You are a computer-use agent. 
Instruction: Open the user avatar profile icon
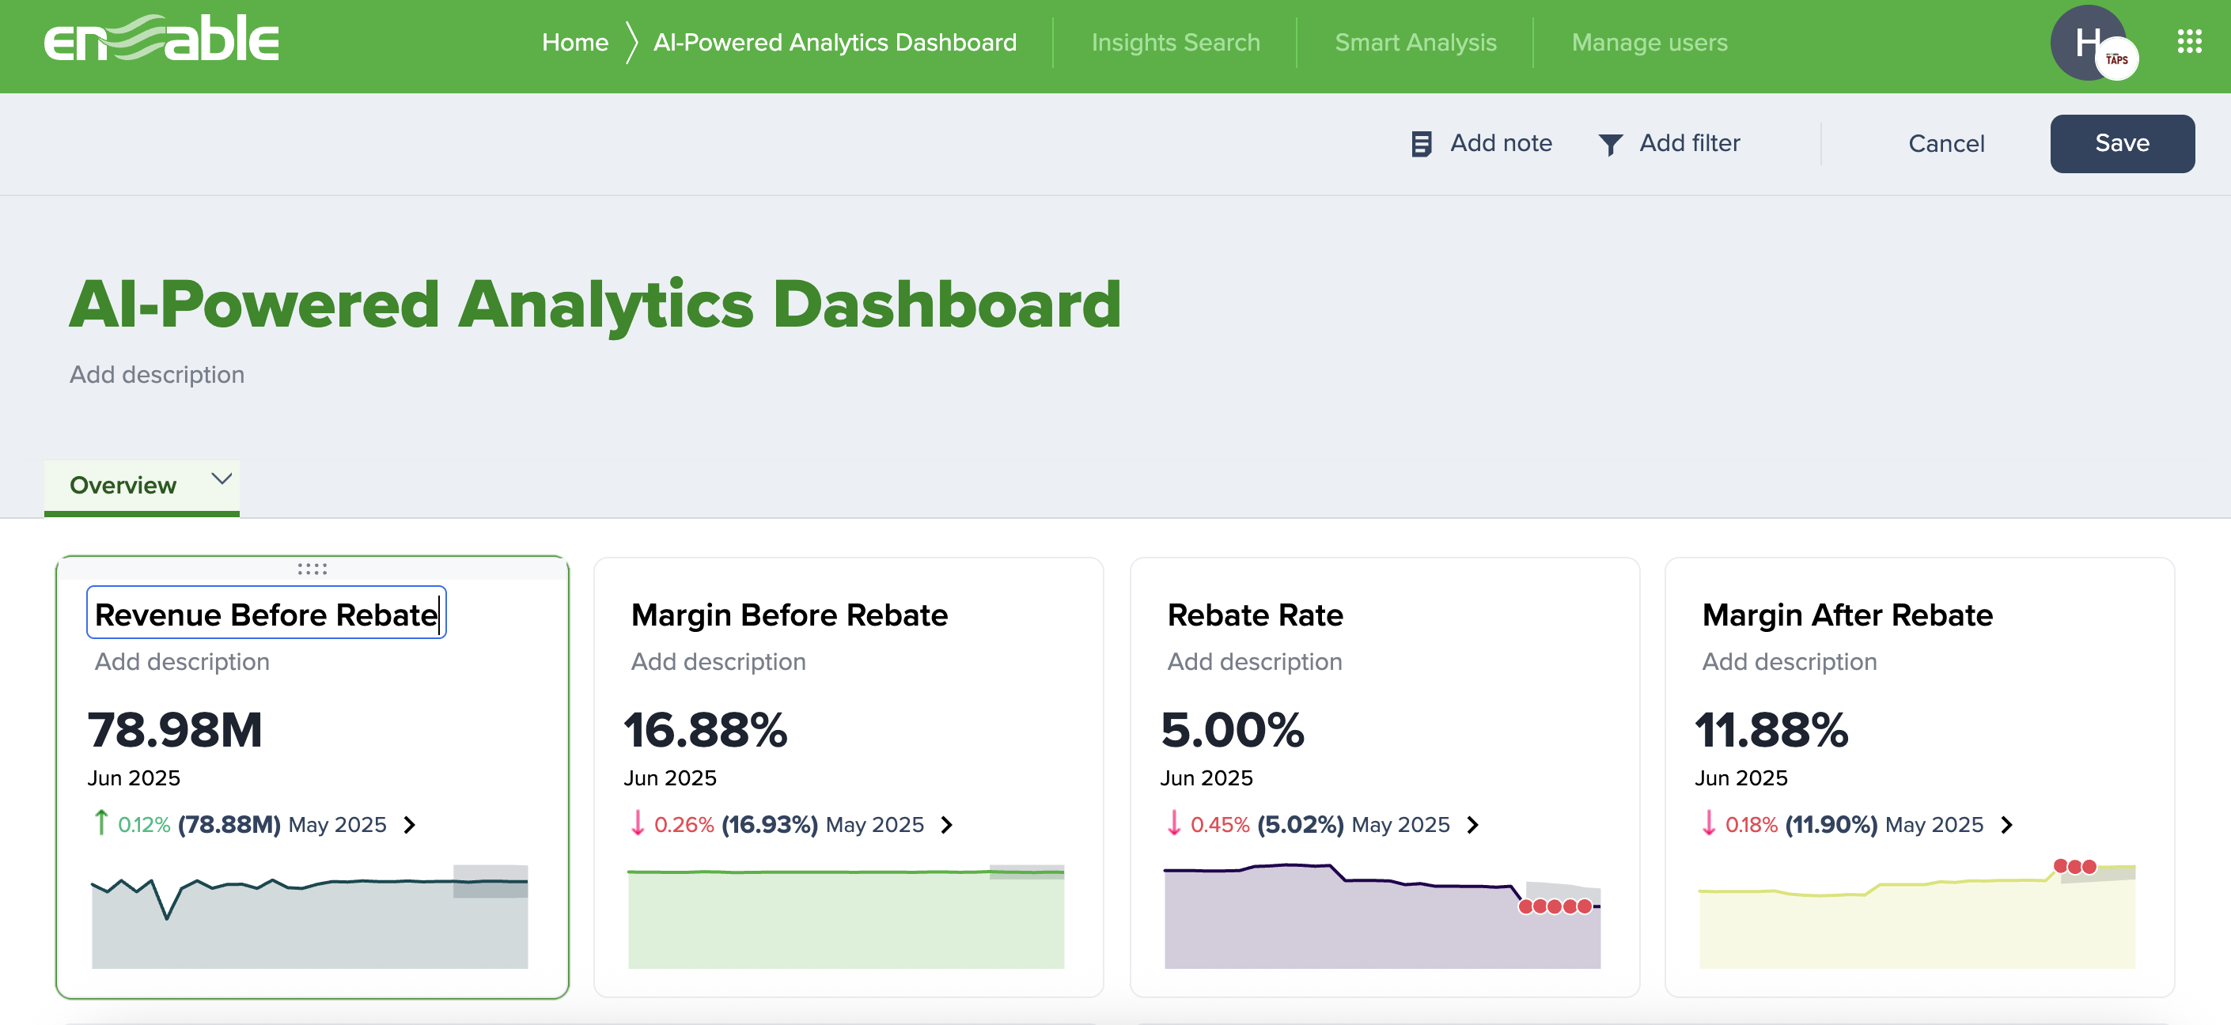click(2087, 42)
